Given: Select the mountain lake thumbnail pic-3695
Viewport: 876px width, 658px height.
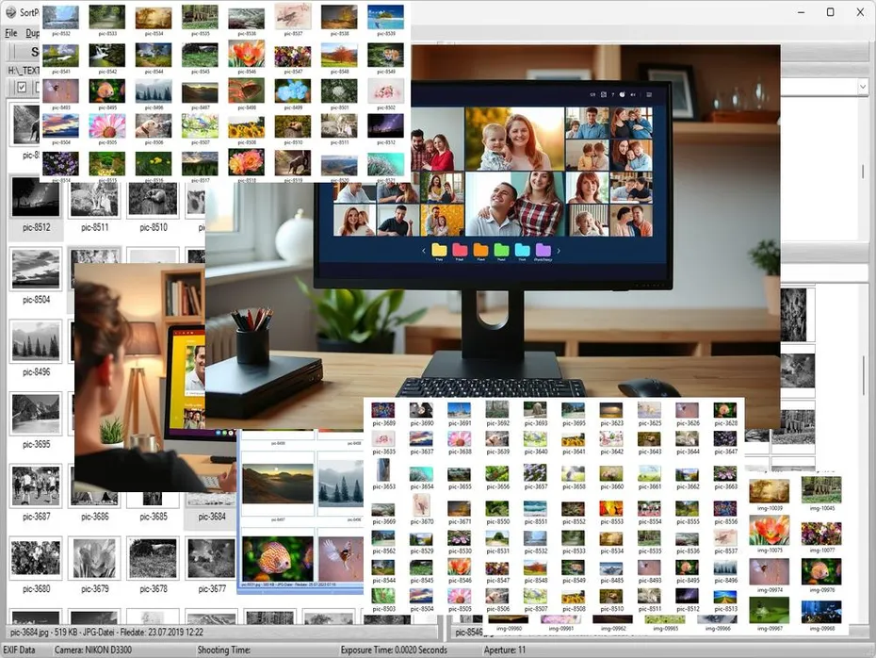Looking at the screenshot, I should 36,413.
